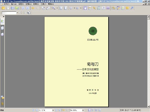Click the find text input field
This screenshot has width=150, height=112.
[9, 13]
